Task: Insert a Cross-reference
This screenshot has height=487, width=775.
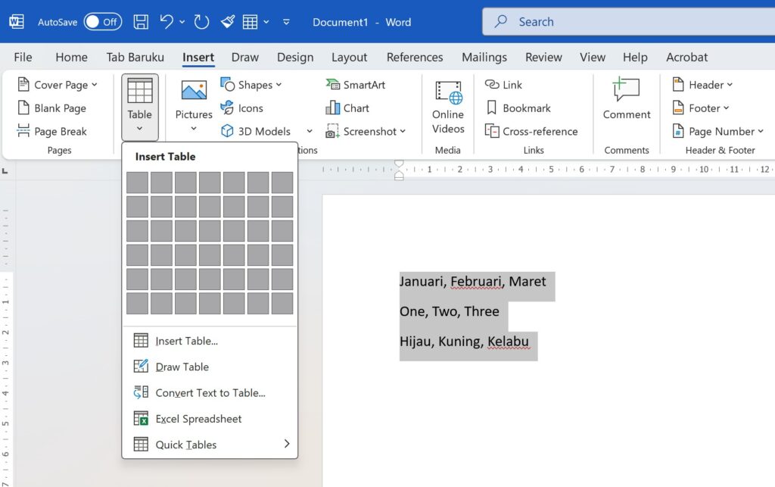Action: click(x=532, y=131)
